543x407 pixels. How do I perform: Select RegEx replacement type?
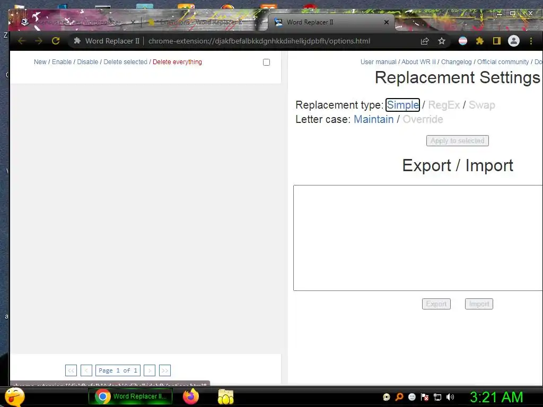tap(444, 105)
